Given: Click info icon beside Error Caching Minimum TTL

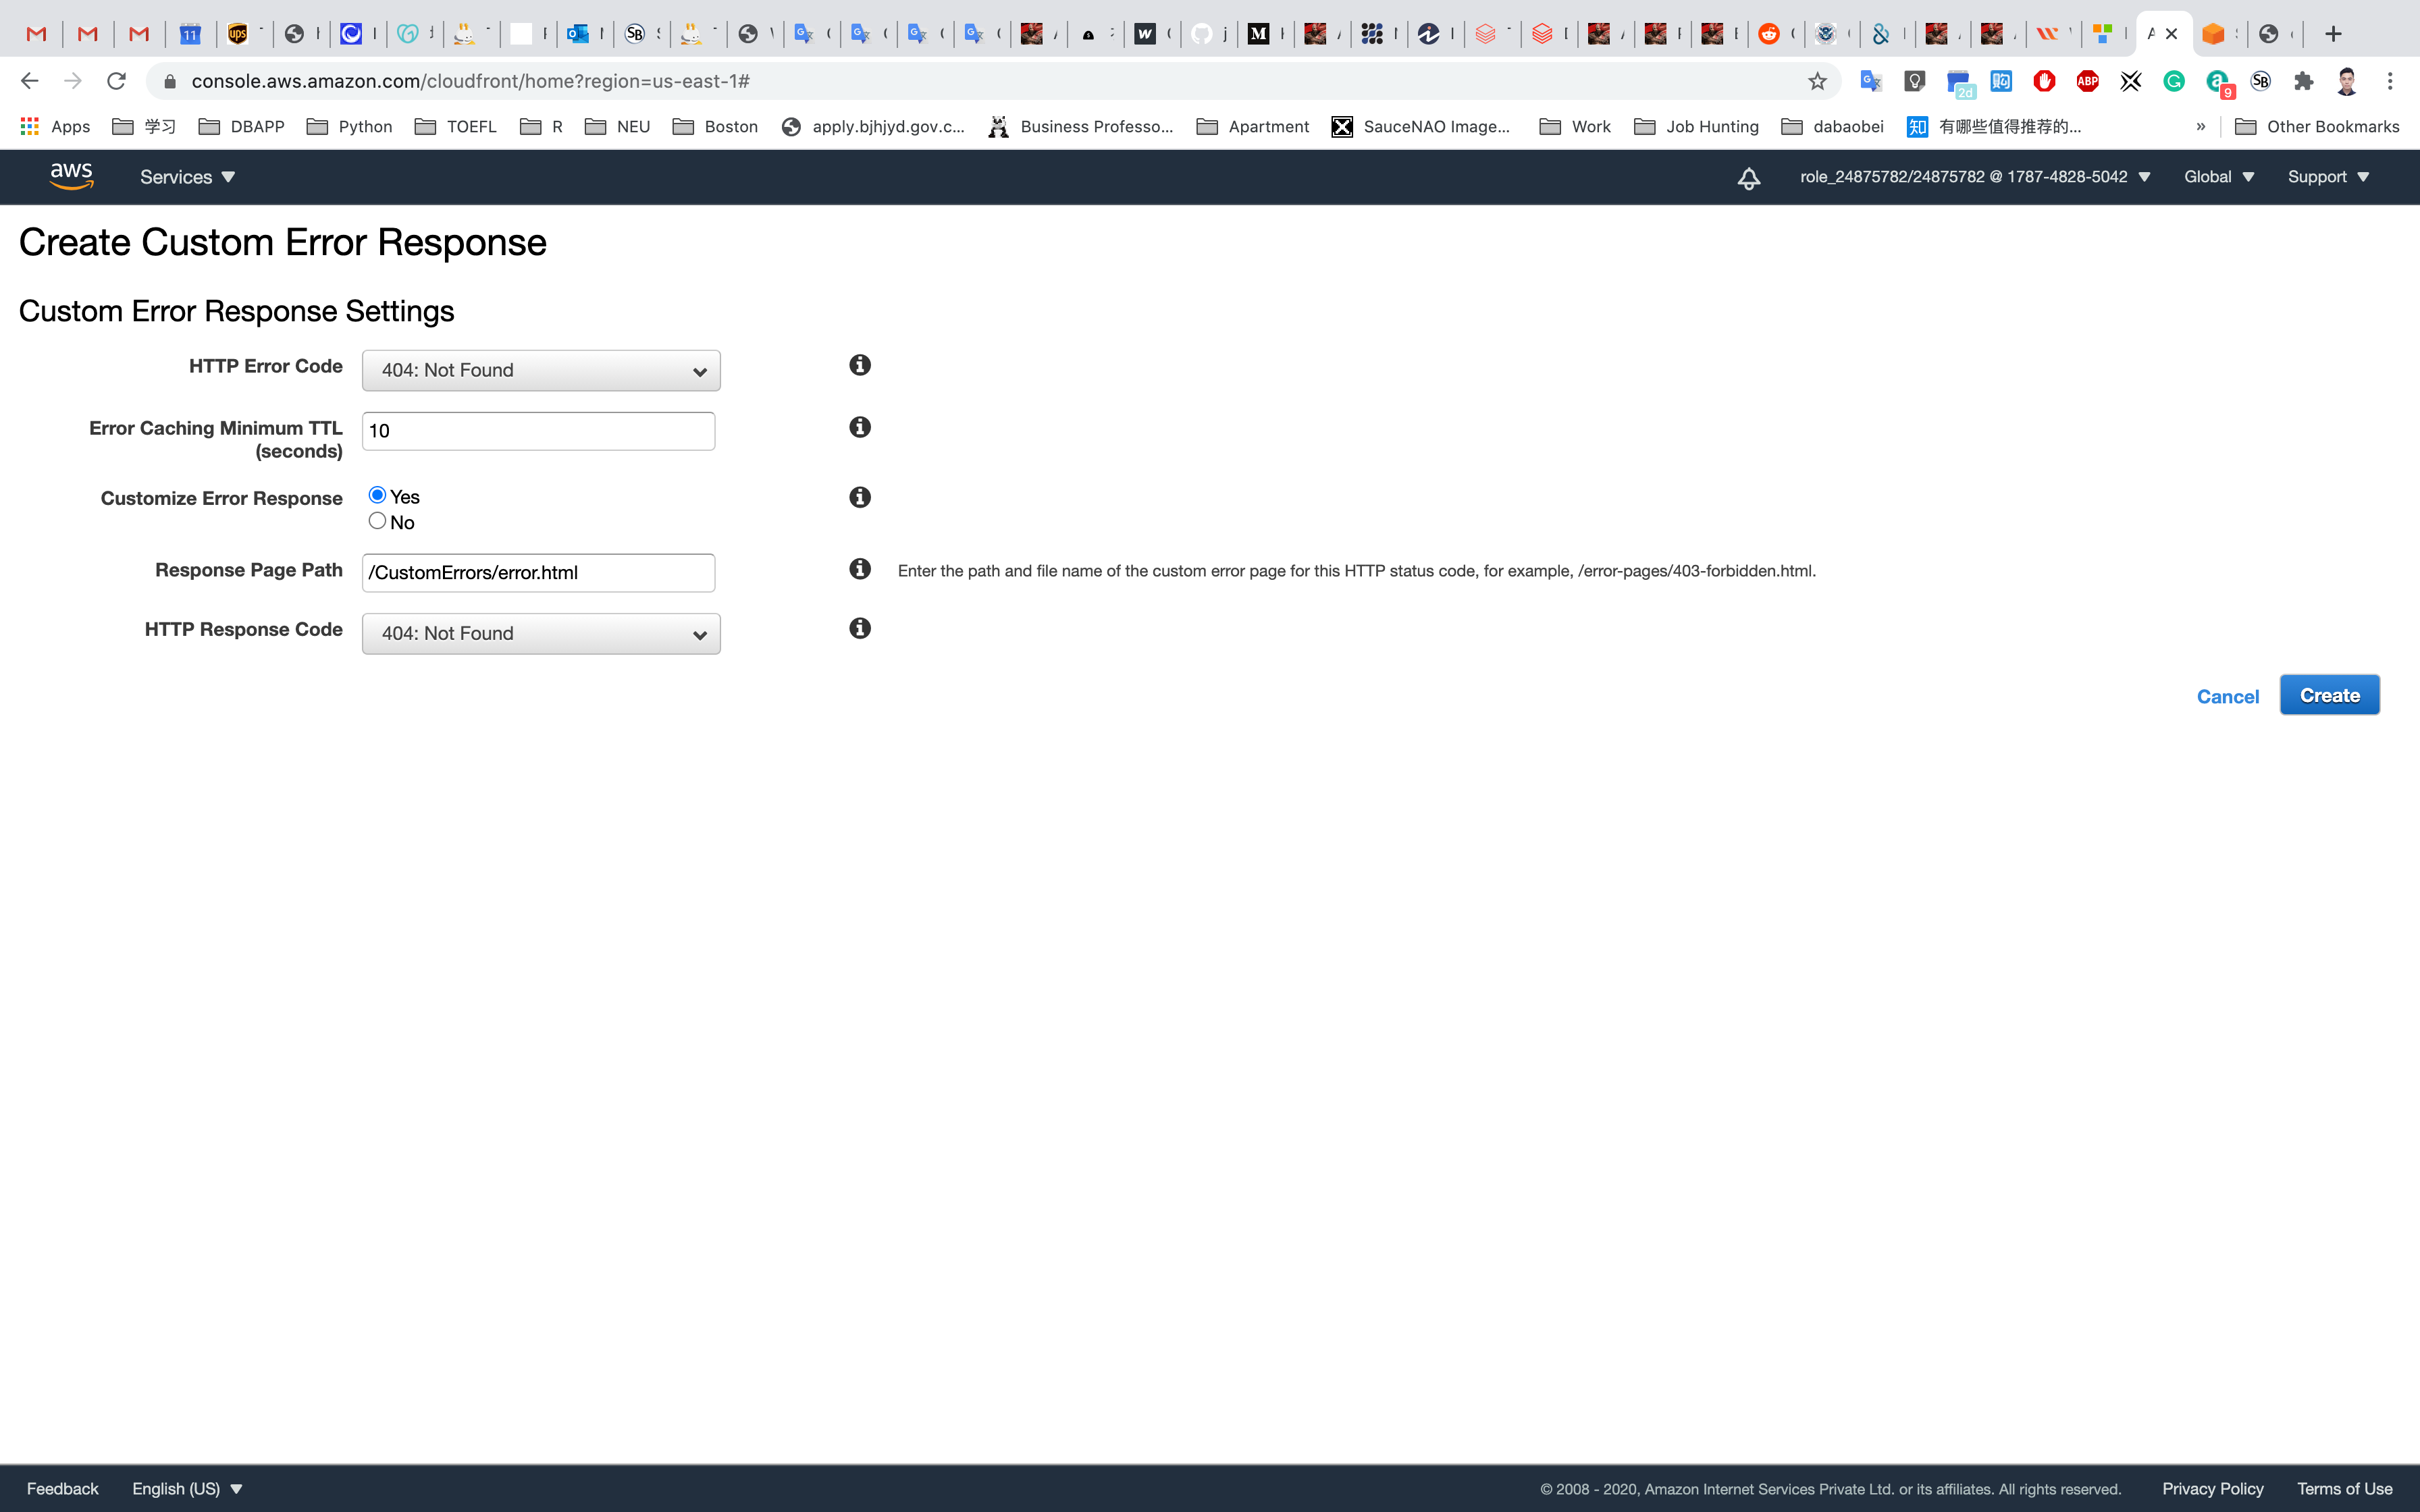Looking at the screenshot, I should (860, 427).
